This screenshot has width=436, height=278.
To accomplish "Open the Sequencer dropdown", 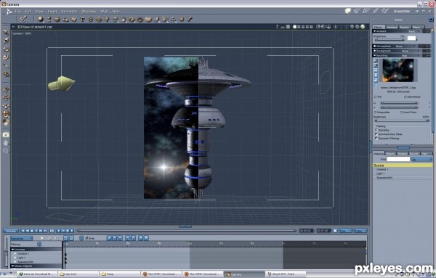I will pyautogui.click(x=21, y=238).
